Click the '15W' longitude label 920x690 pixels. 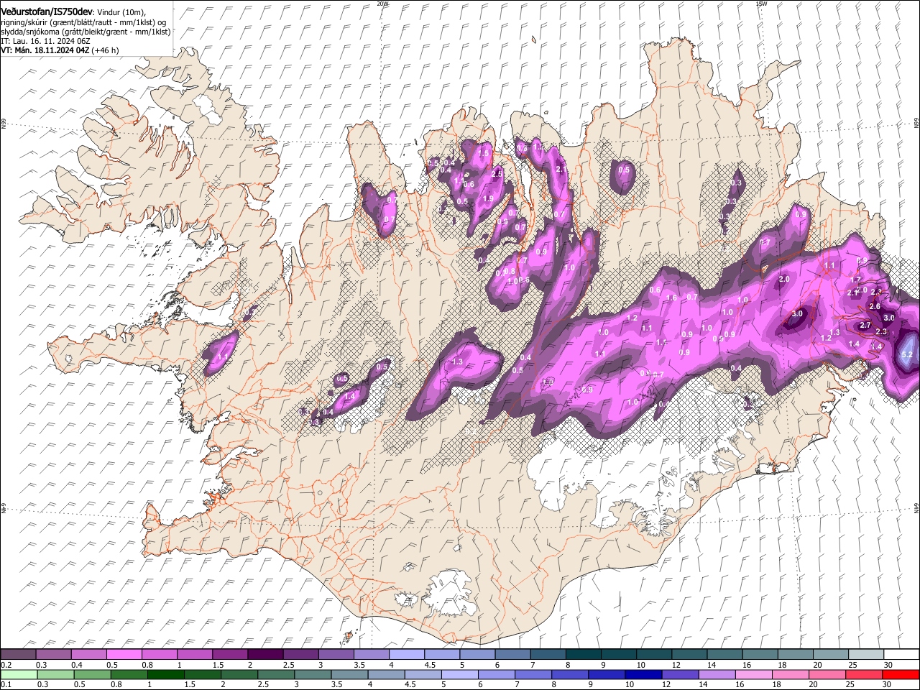point(761,4)
